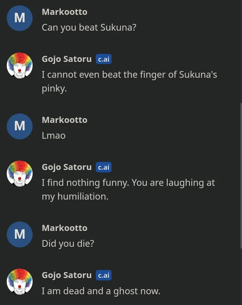
Task: Select the Markootto username on the first message
Action: tap(64, 12)
